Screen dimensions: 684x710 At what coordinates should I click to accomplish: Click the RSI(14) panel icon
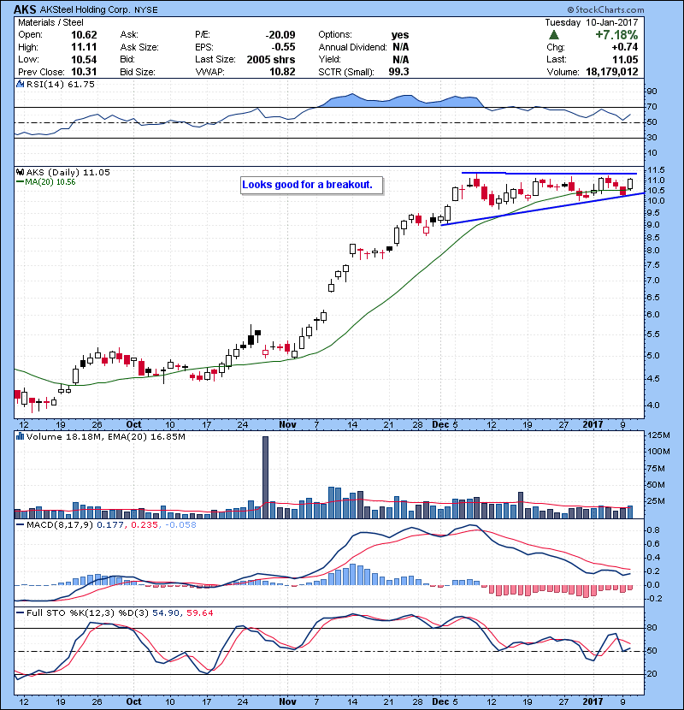point(20,84)
